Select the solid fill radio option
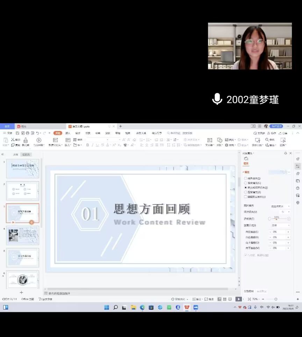302x337 pixels. [245, 178]
